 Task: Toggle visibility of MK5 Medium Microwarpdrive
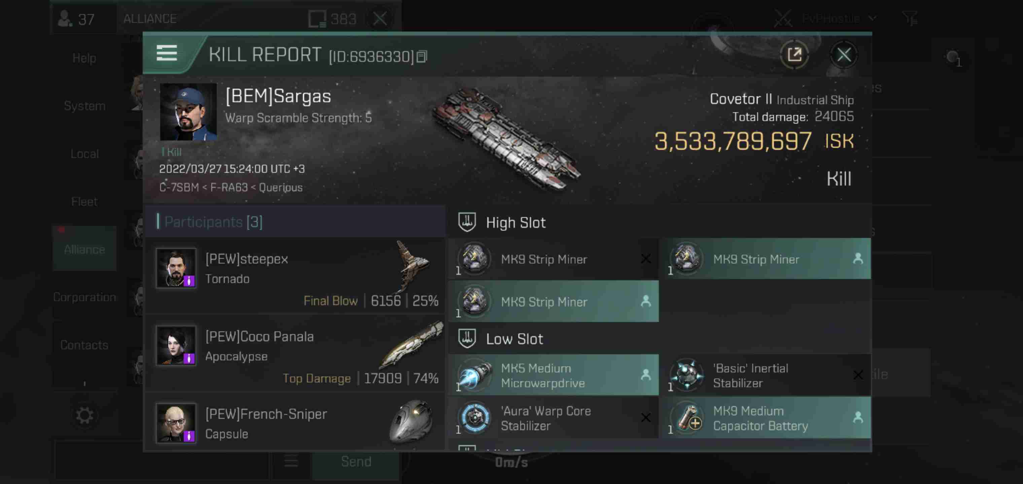click(x=645, y=374)
